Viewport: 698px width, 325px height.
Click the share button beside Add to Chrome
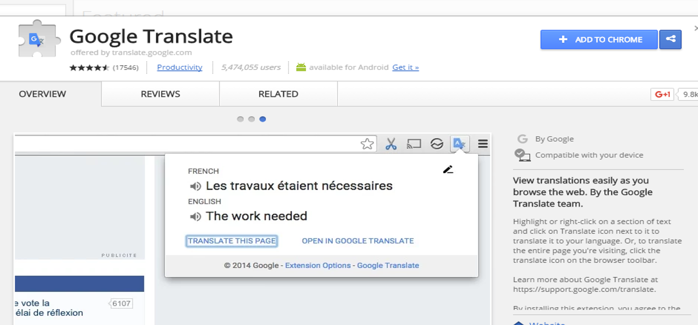(671, 40)
